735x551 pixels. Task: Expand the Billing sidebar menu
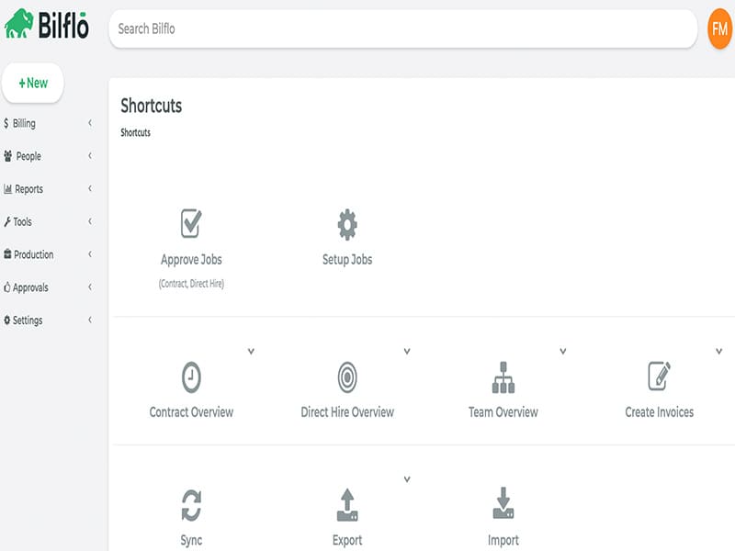48,123
